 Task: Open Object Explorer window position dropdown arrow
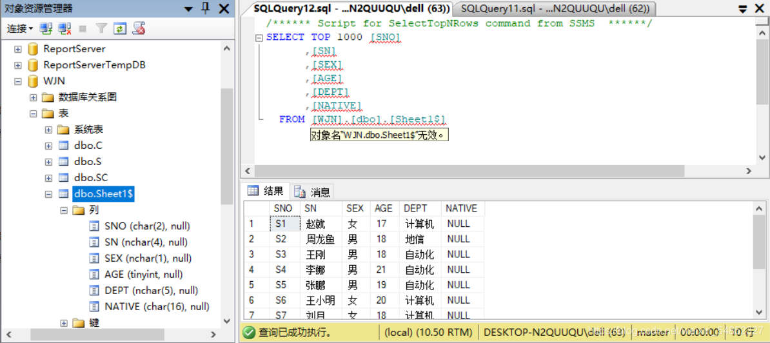click(189, 9)
